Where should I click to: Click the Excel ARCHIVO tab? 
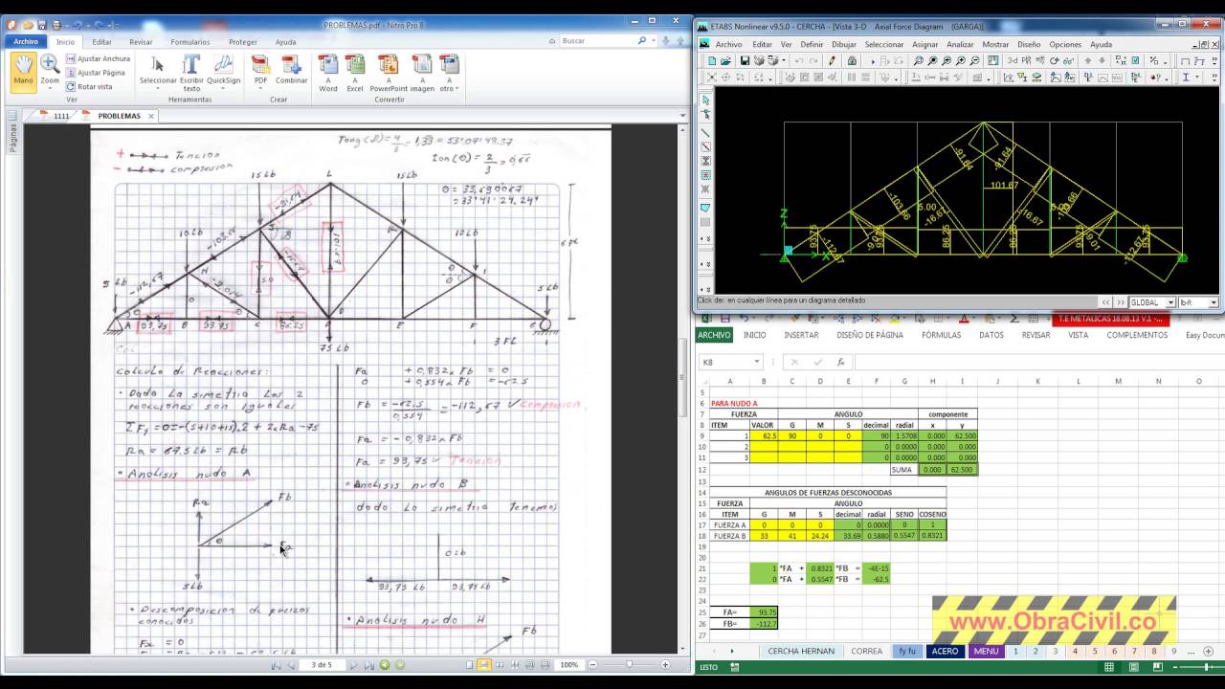pyautogui.click(x=714, y=335)
